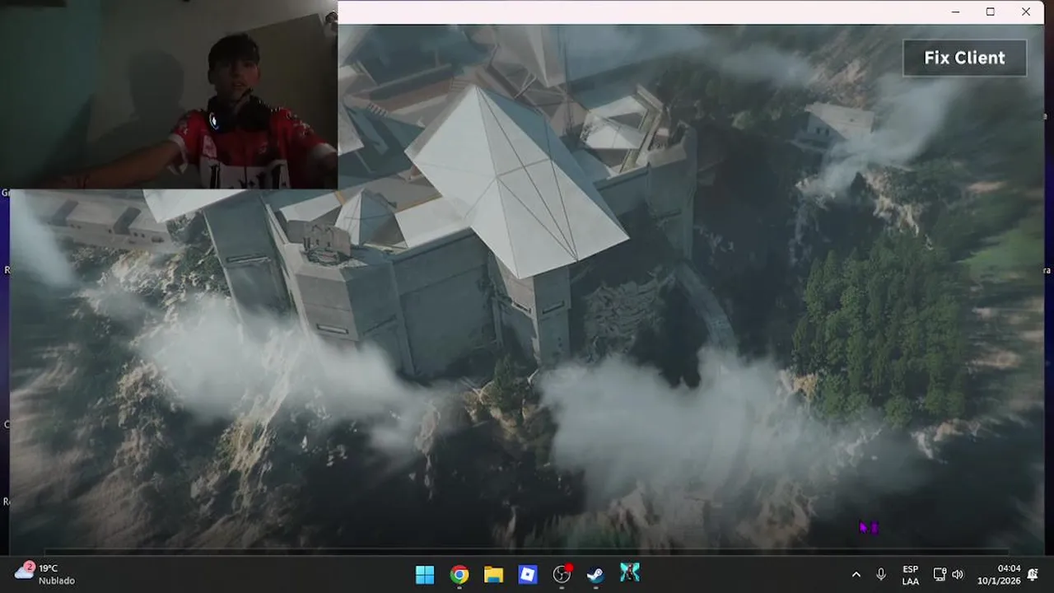The image size is (1054, 593).
Task: Click the Fix Client button
Action: click(x=964, y=58)
